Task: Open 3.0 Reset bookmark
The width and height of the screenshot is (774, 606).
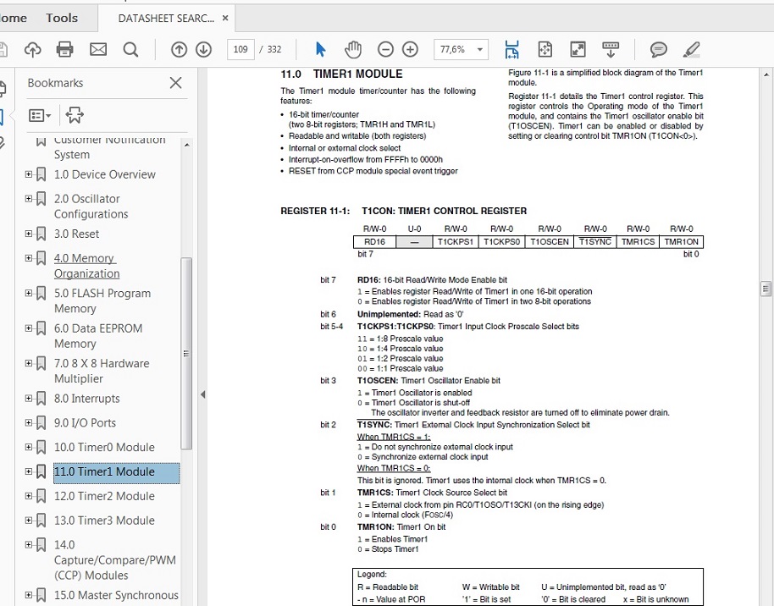Action: (76, 234)
